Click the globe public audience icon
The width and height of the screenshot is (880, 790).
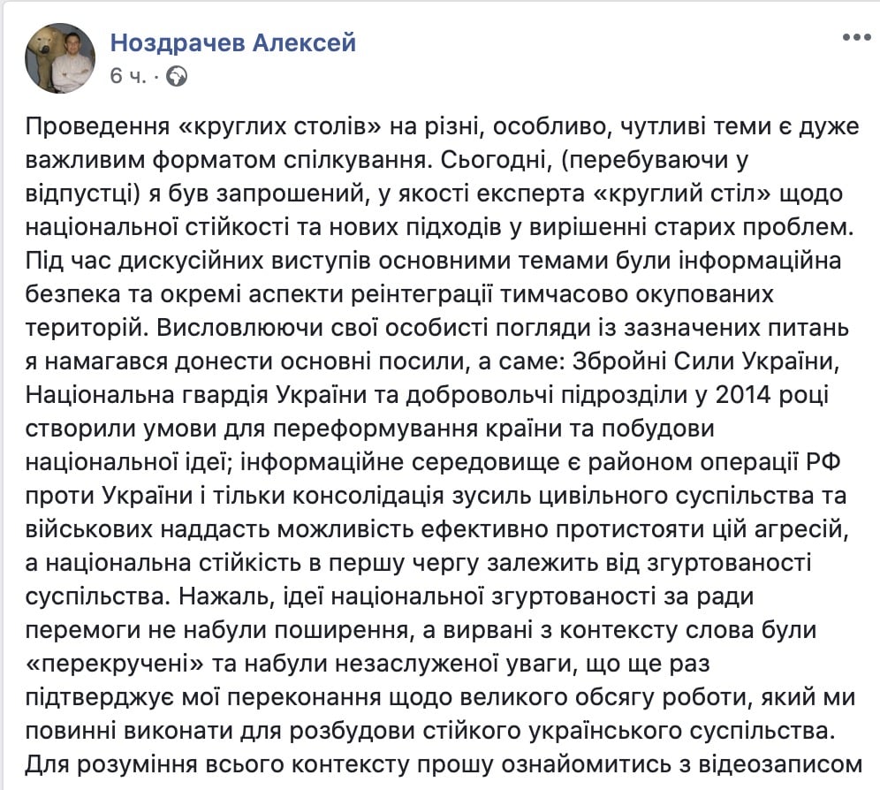[x=177, y=76]
